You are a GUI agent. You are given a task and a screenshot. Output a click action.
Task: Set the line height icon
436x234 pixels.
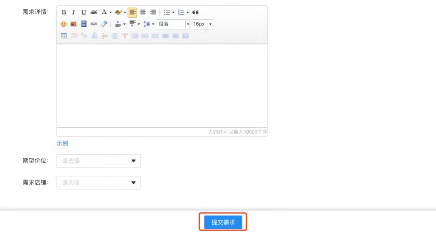(147, 24)
